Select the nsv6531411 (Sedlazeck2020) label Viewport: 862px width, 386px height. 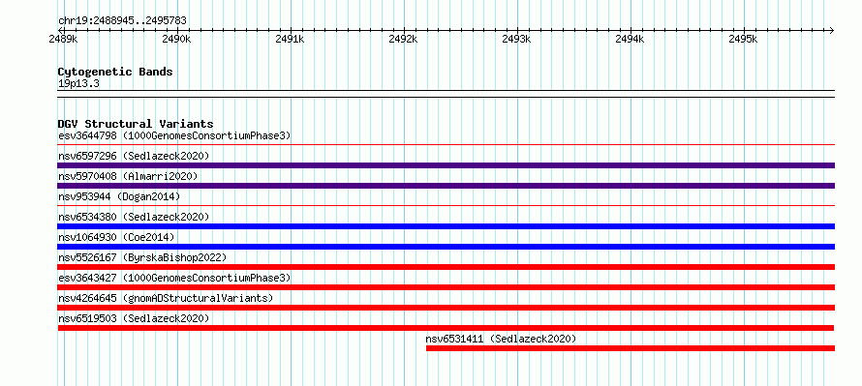[501, 339]
